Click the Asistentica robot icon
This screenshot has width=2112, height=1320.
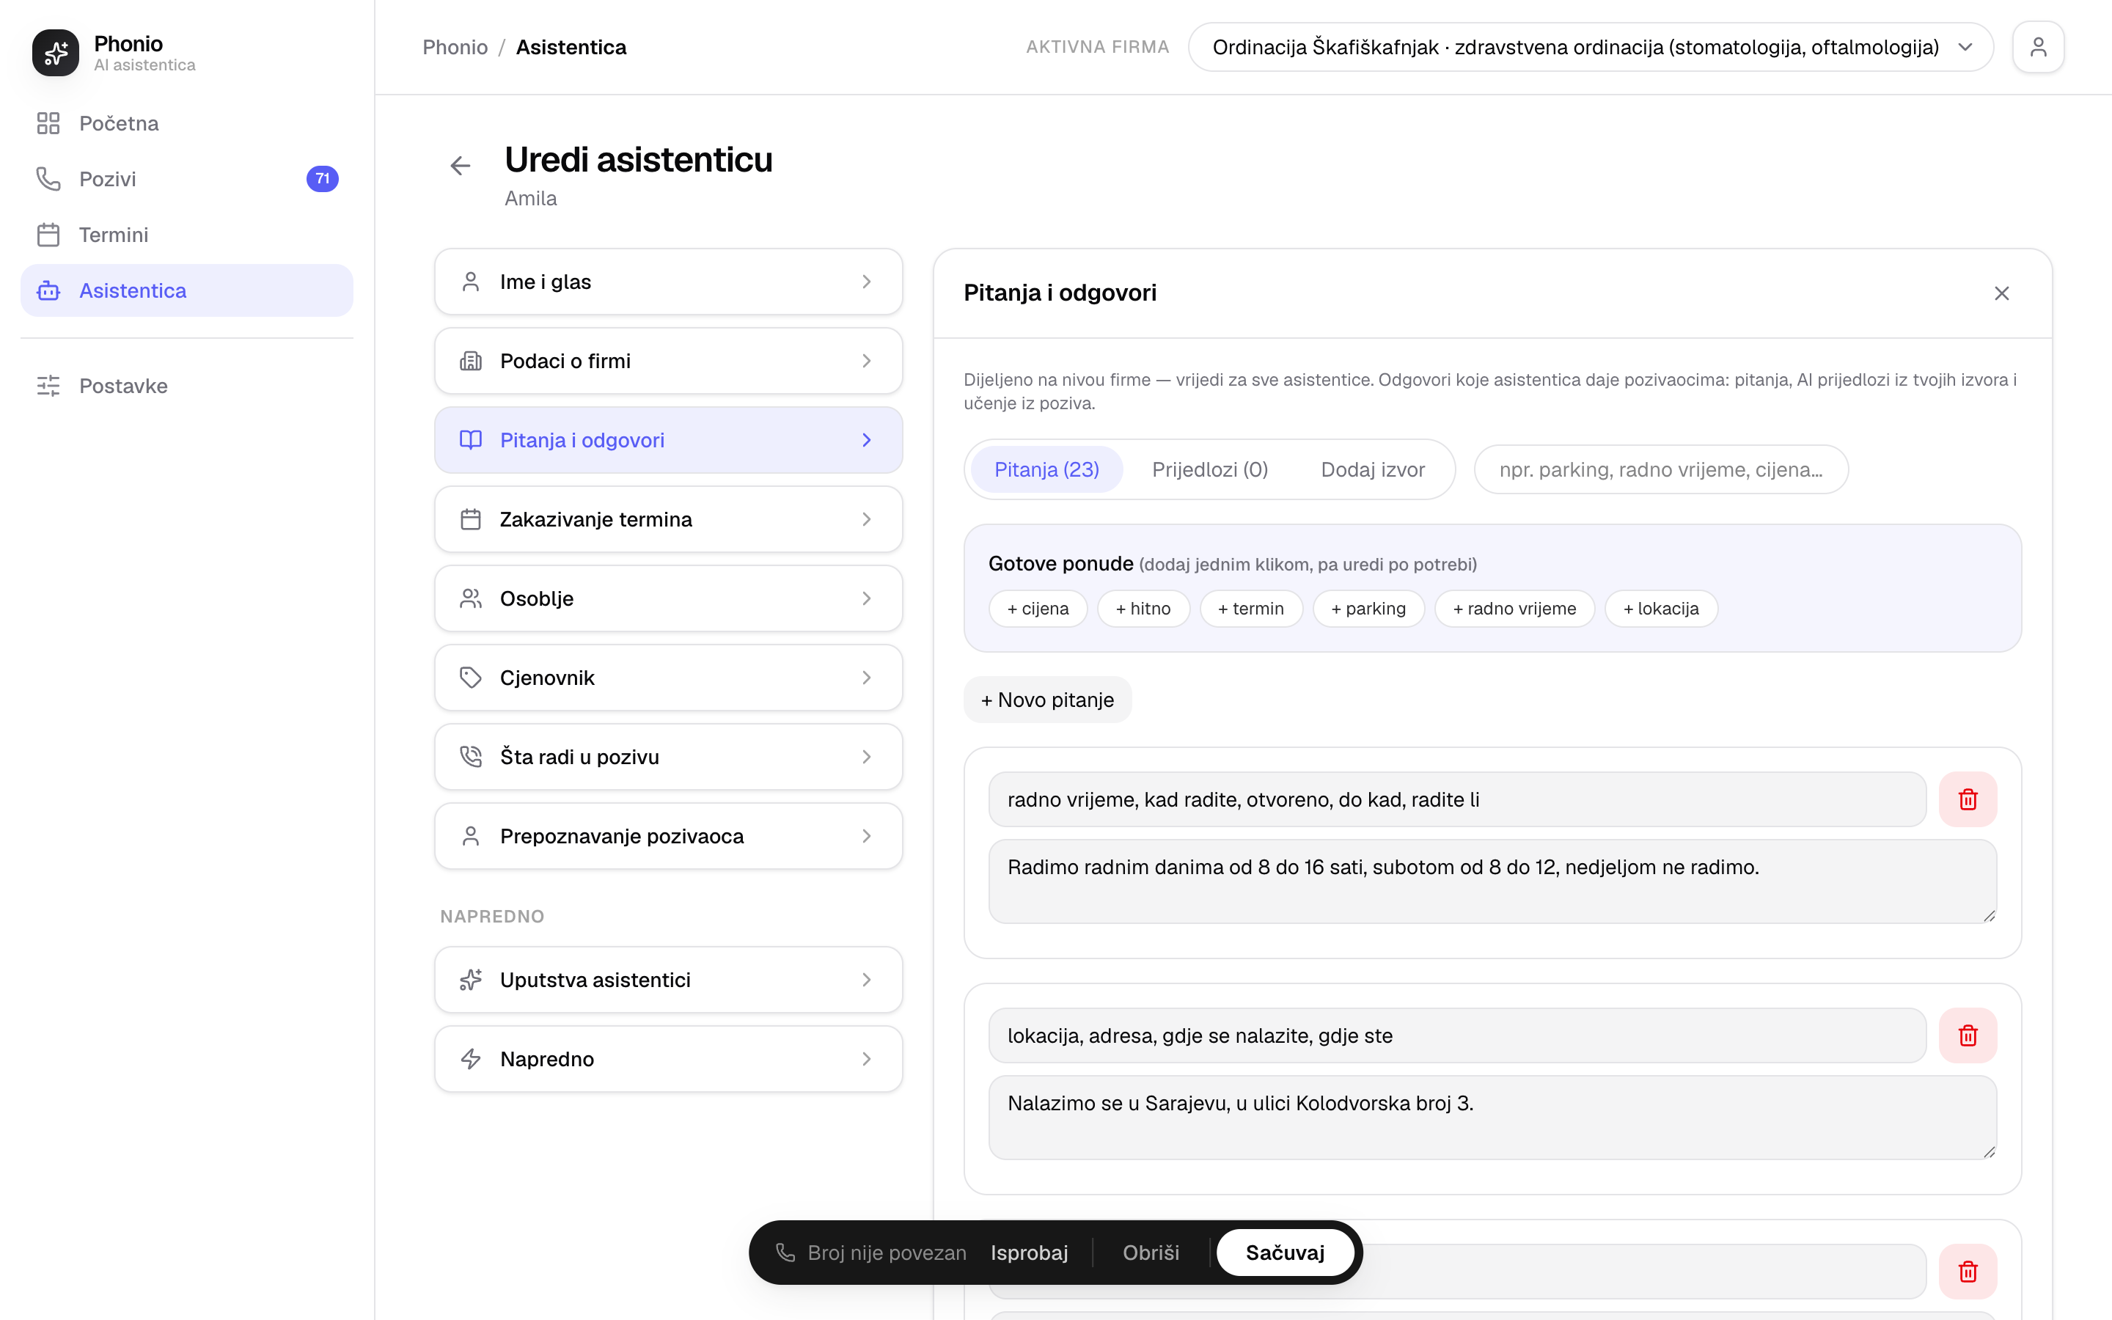tap(48, 290)
